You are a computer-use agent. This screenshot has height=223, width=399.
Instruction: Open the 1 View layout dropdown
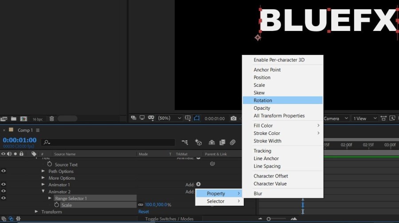coord(364,119)
